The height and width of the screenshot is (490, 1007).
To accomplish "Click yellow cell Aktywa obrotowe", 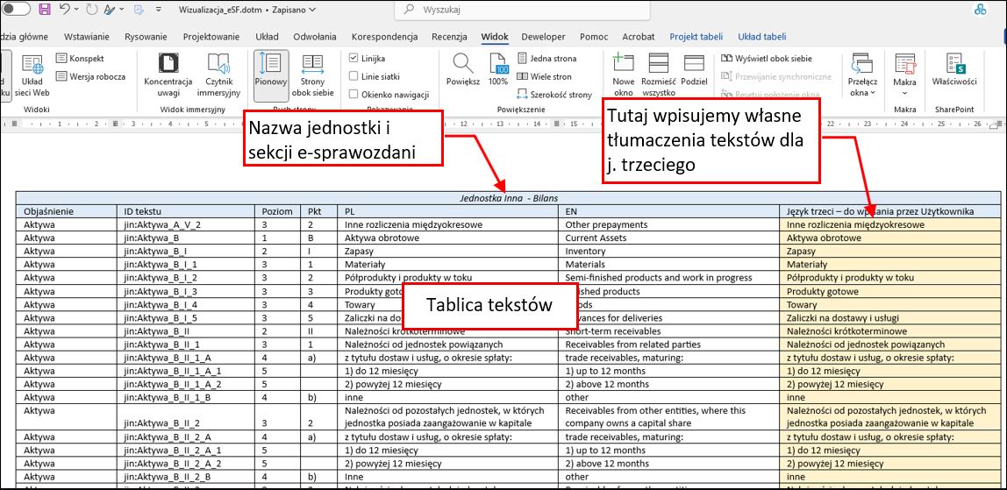I will 889,238.
